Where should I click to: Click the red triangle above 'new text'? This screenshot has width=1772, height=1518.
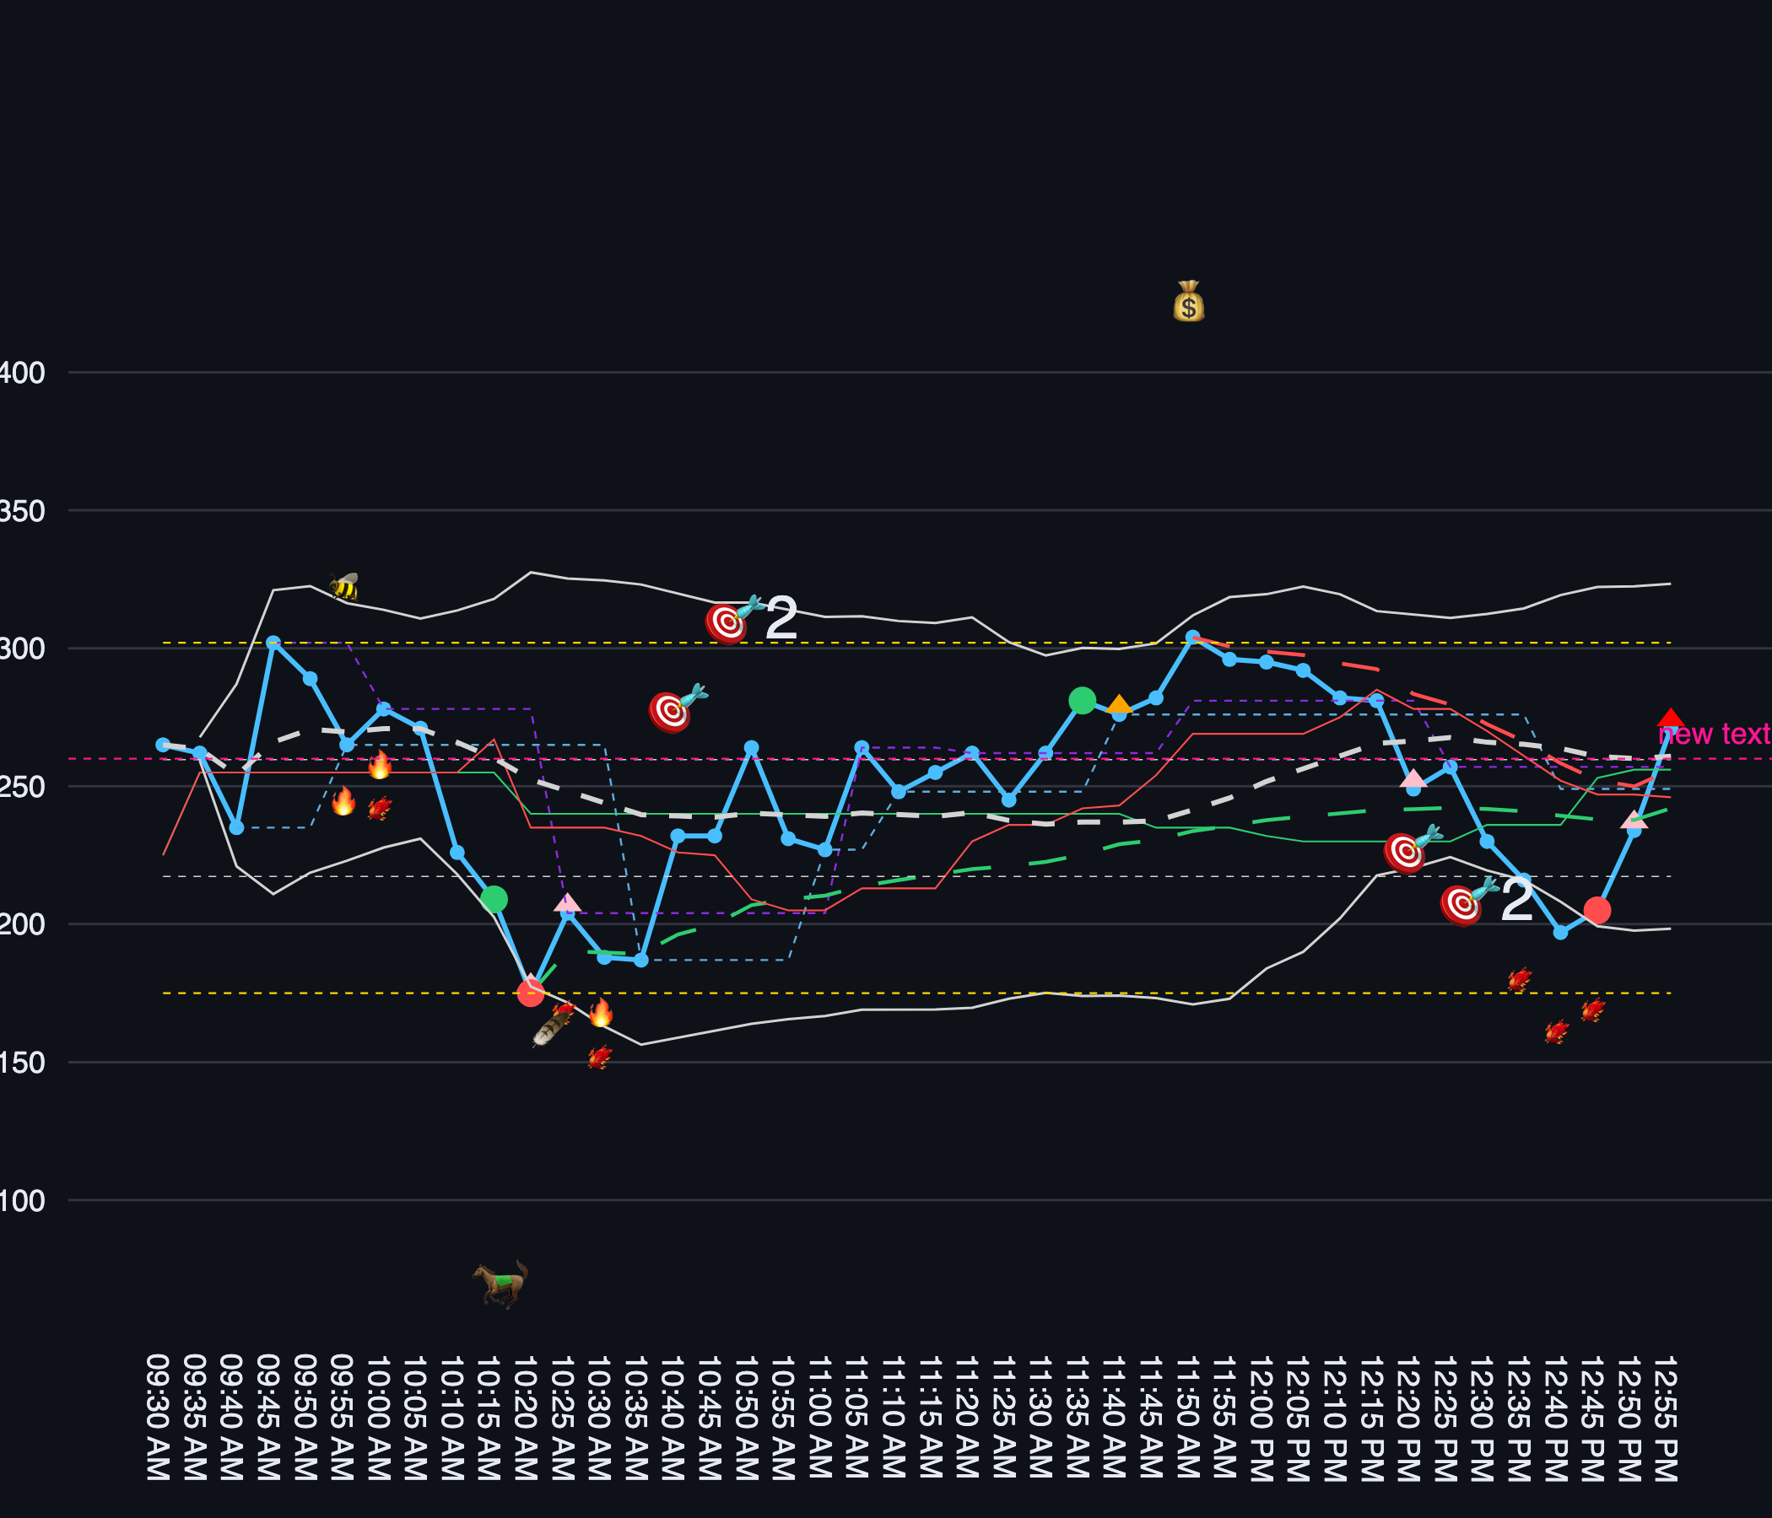1670,719
